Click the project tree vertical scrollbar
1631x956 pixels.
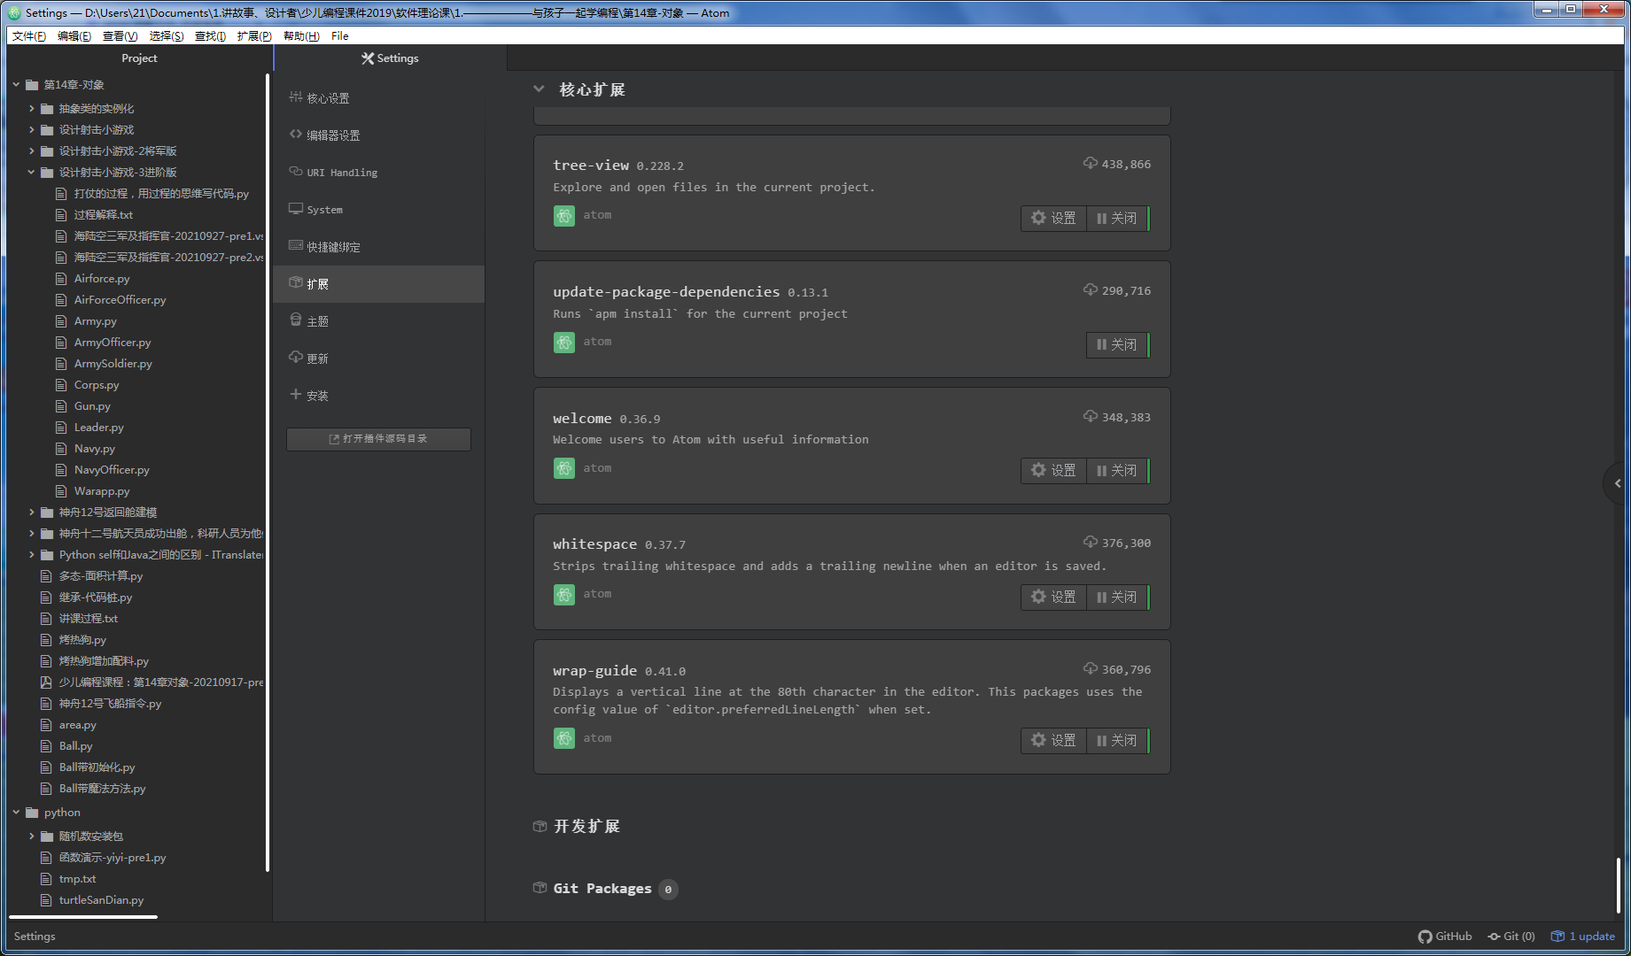pos(268,473)
